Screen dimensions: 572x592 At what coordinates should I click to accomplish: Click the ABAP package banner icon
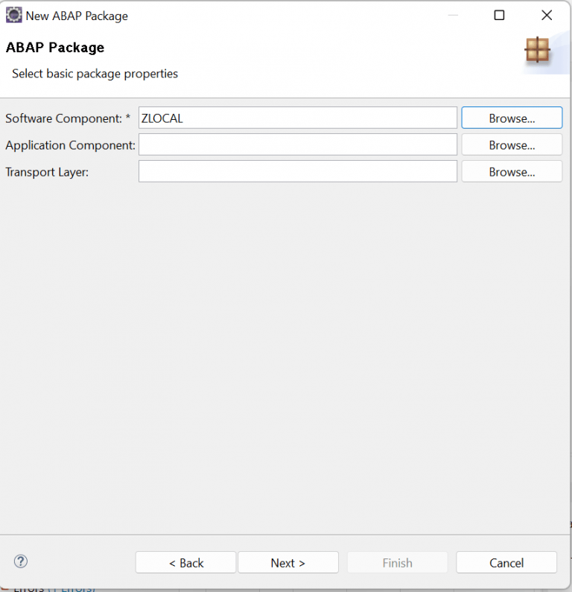[x=536, y=50]
